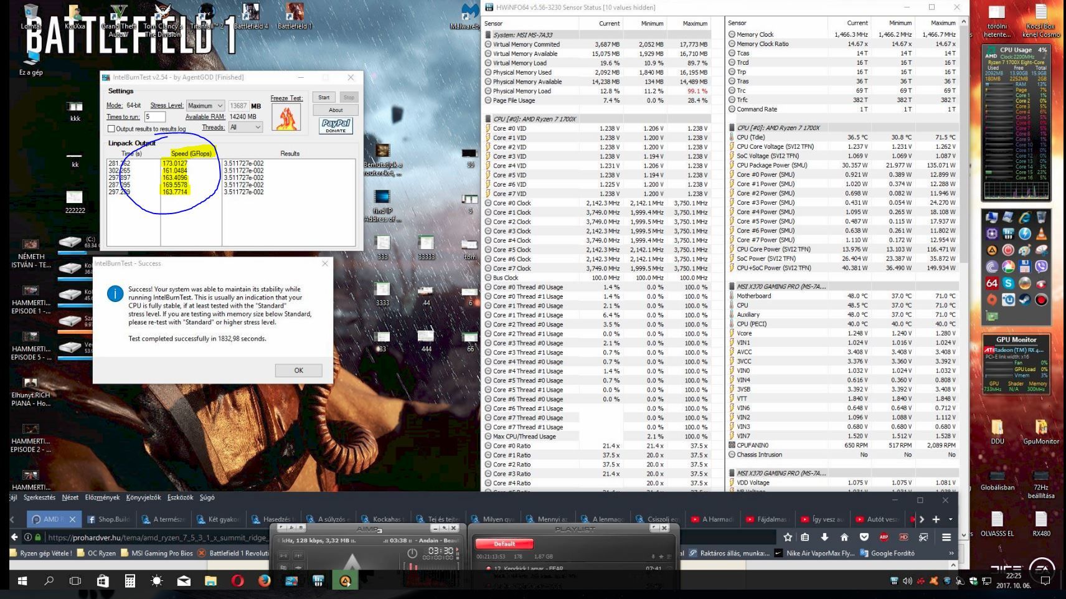Viewport: 1066px width, 599px height.
Task: Open the Szerkesztés menu in Firefox
Action: [39, 498]
